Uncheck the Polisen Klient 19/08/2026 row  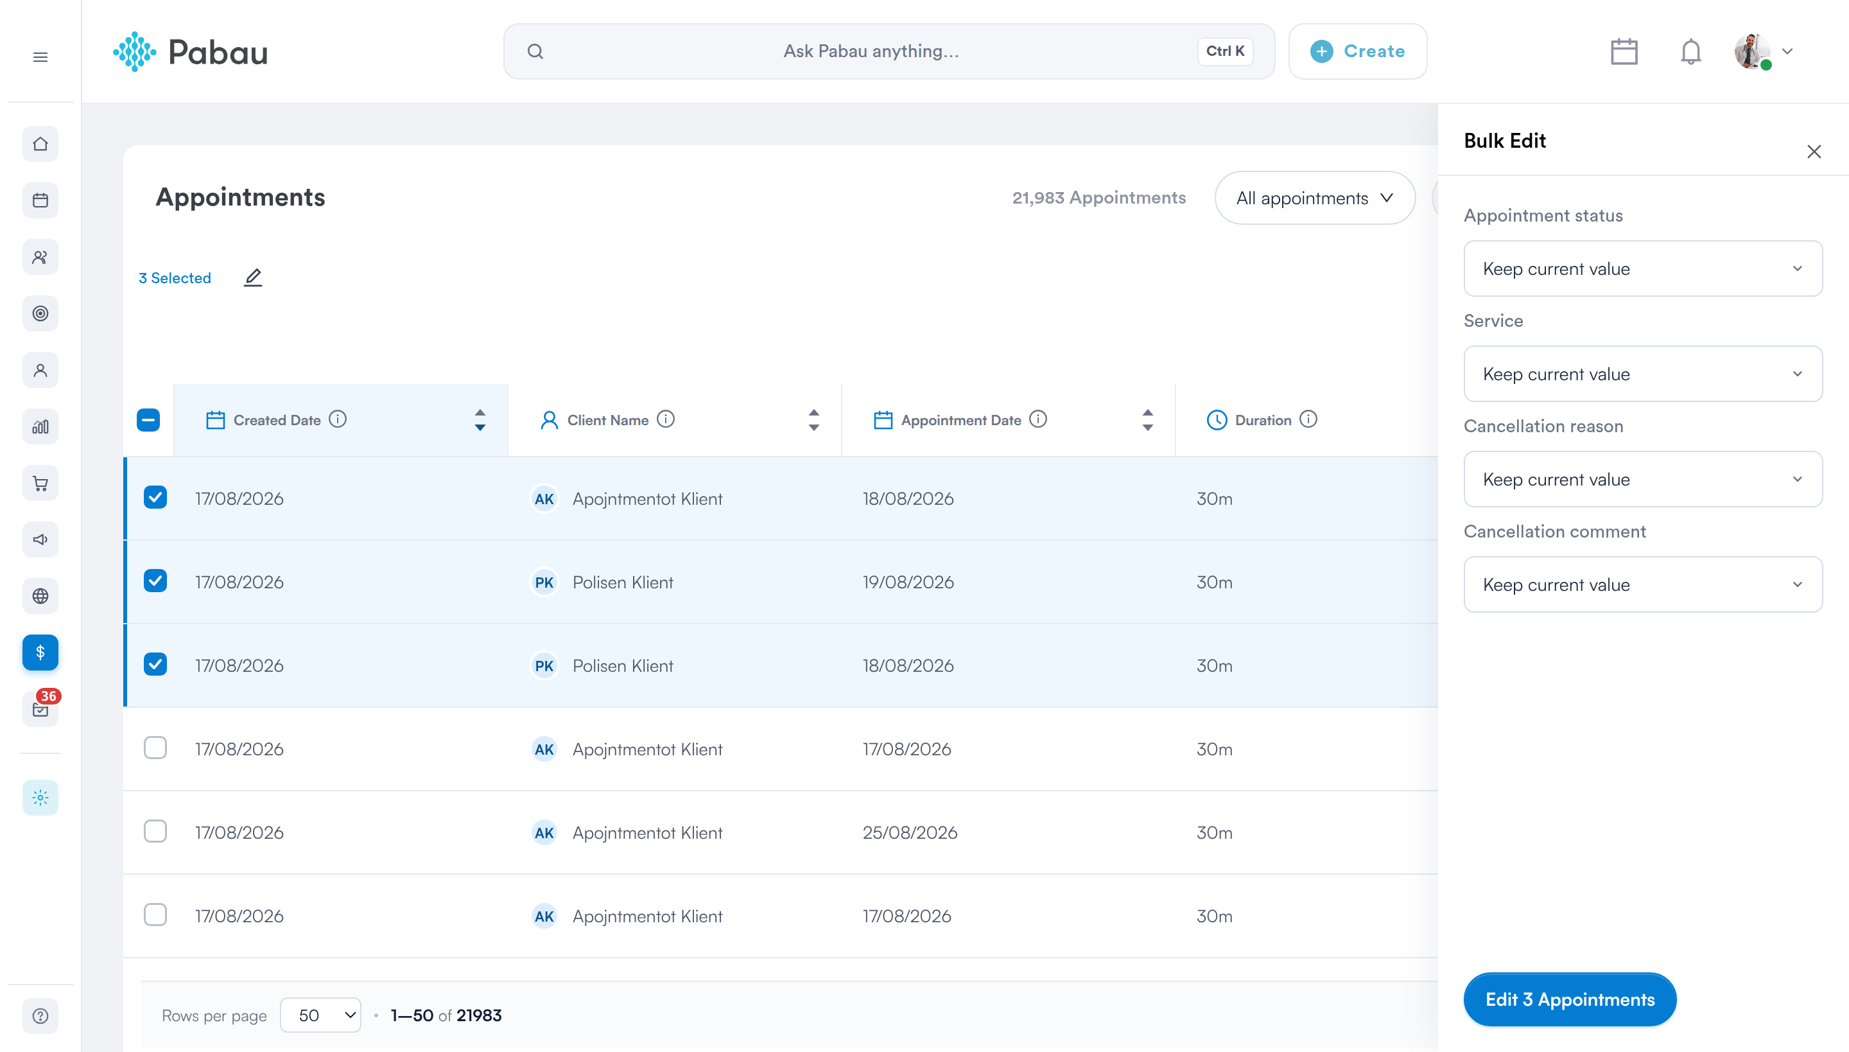coord(155,581)
